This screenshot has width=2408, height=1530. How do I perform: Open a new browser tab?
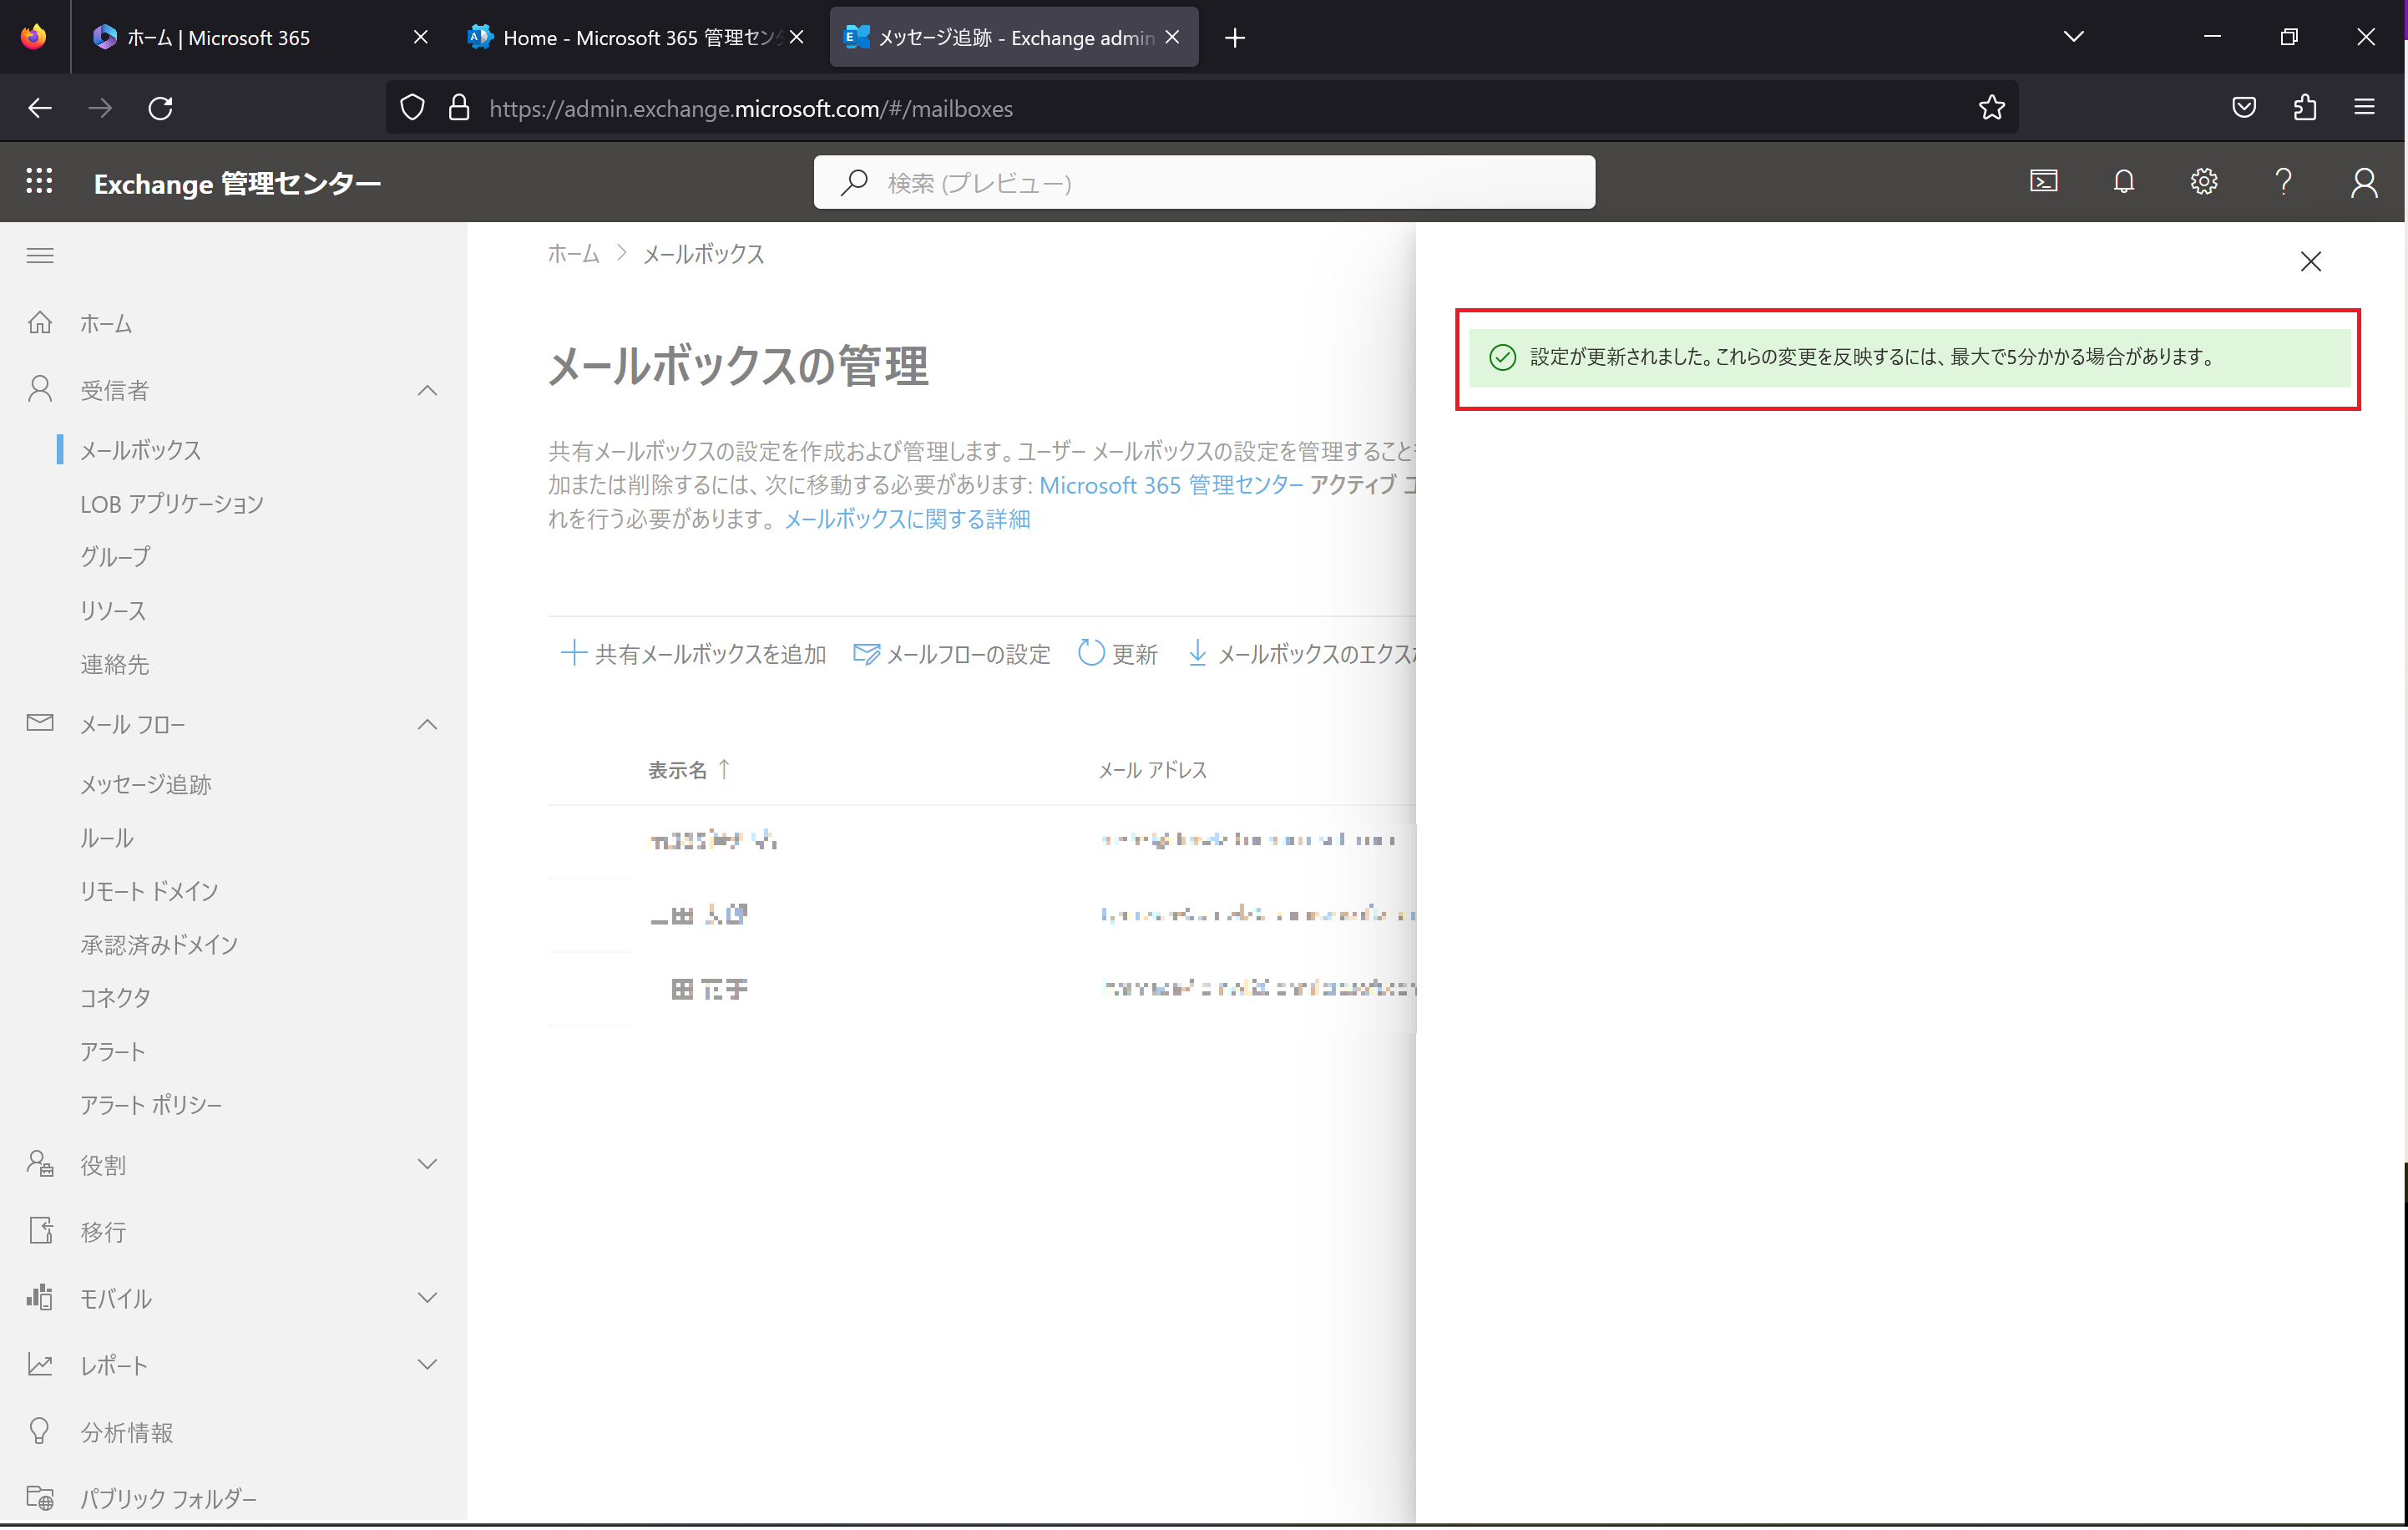[x=1235, y=38]
